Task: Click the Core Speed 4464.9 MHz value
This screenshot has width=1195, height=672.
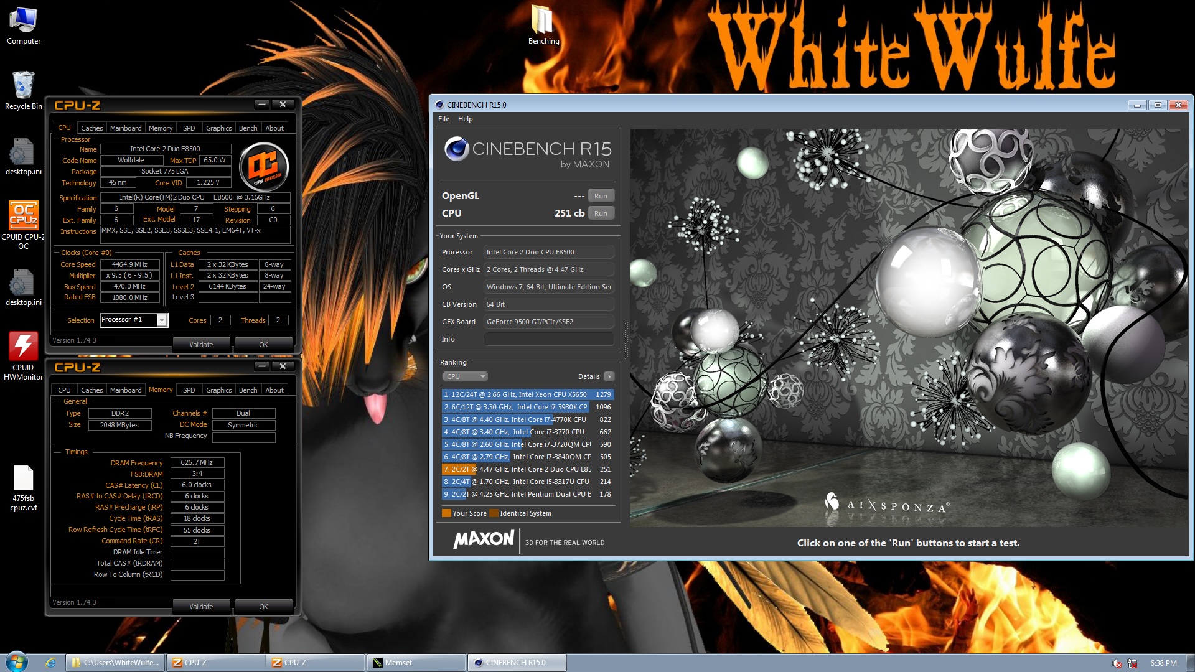Action: tap(129, 264)
